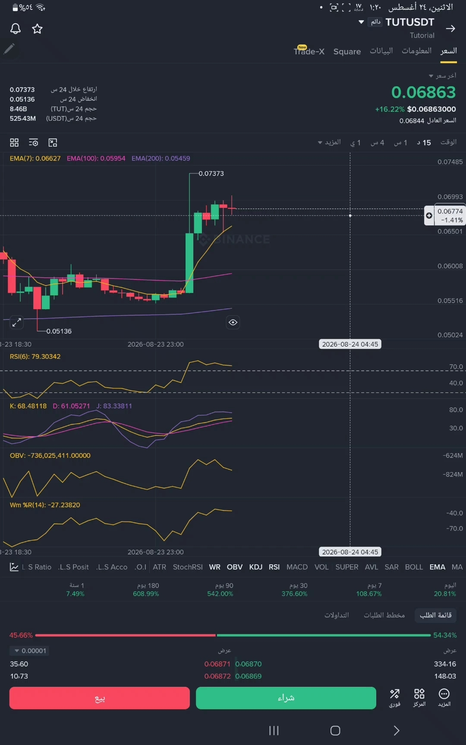
Task: Tap the red sell button
Action: [x=100, y=698]
